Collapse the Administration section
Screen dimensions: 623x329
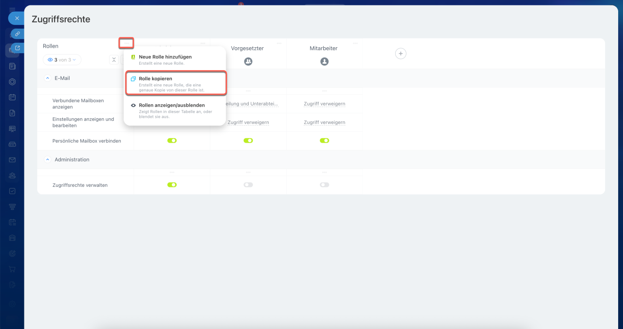point(48,160)
